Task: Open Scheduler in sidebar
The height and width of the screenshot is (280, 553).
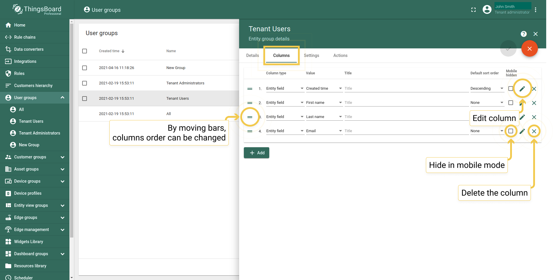Action: tap(35, 277)
